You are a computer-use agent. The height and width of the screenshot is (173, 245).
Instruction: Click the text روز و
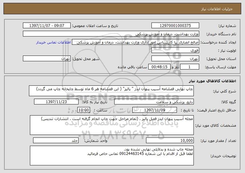[x=175, y=67]
